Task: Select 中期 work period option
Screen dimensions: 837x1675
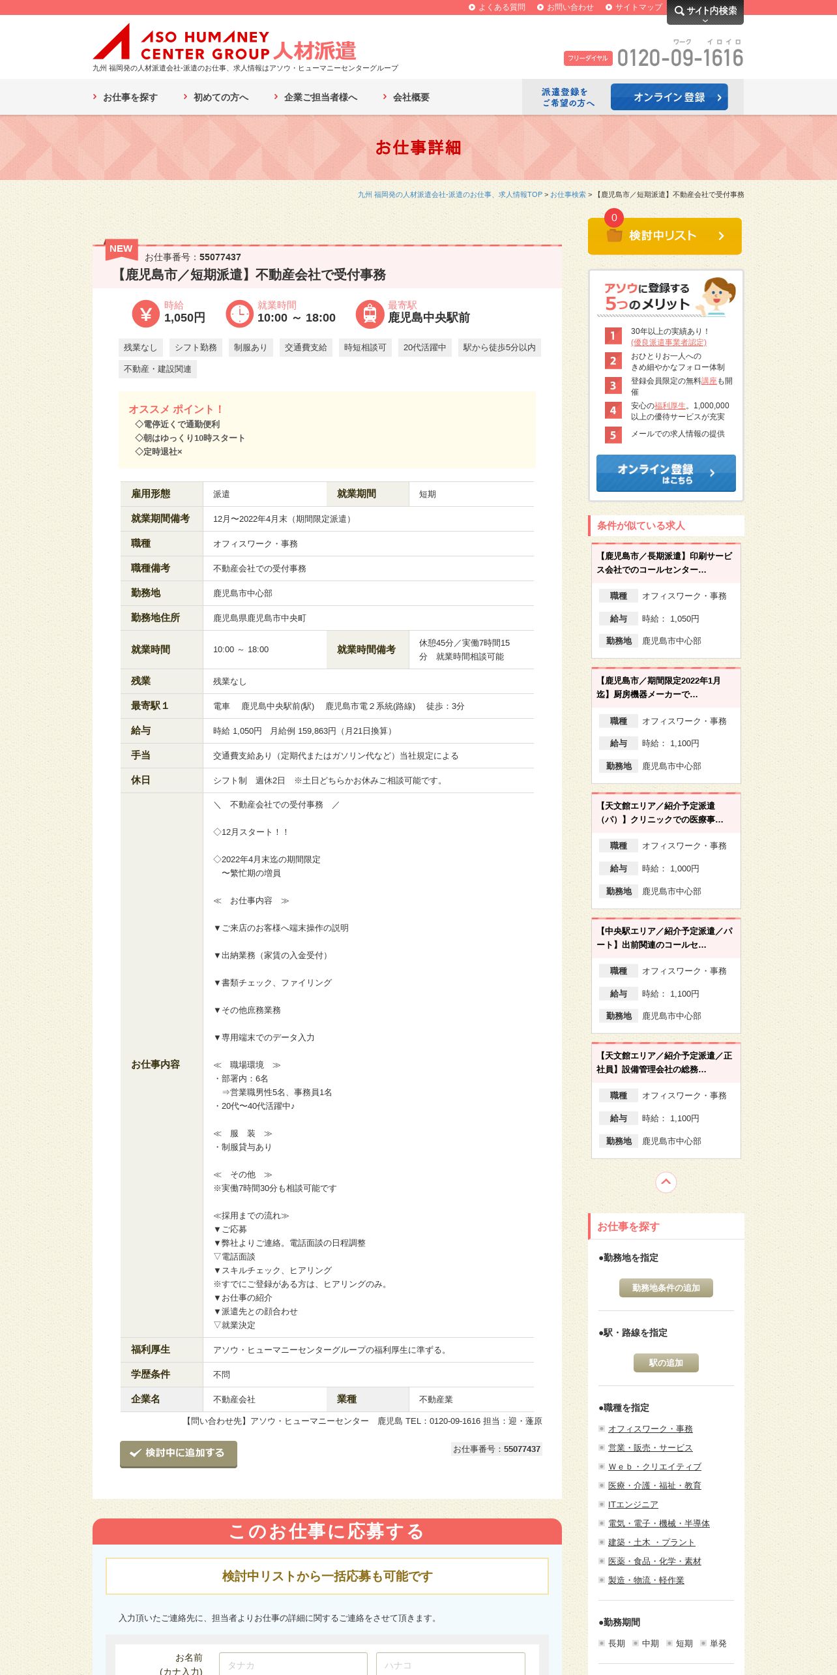Action: pos(646,1644)
